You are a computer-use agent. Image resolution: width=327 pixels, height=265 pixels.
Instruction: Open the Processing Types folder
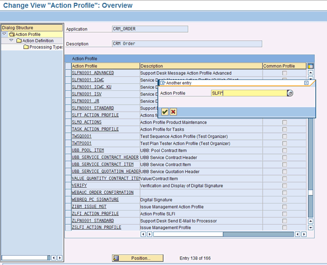pos(44,47)
